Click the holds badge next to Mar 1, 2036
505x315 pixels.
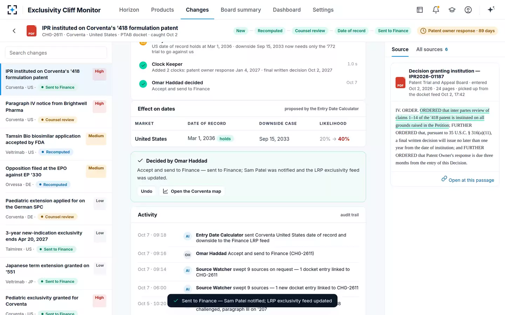coord(225,139)
